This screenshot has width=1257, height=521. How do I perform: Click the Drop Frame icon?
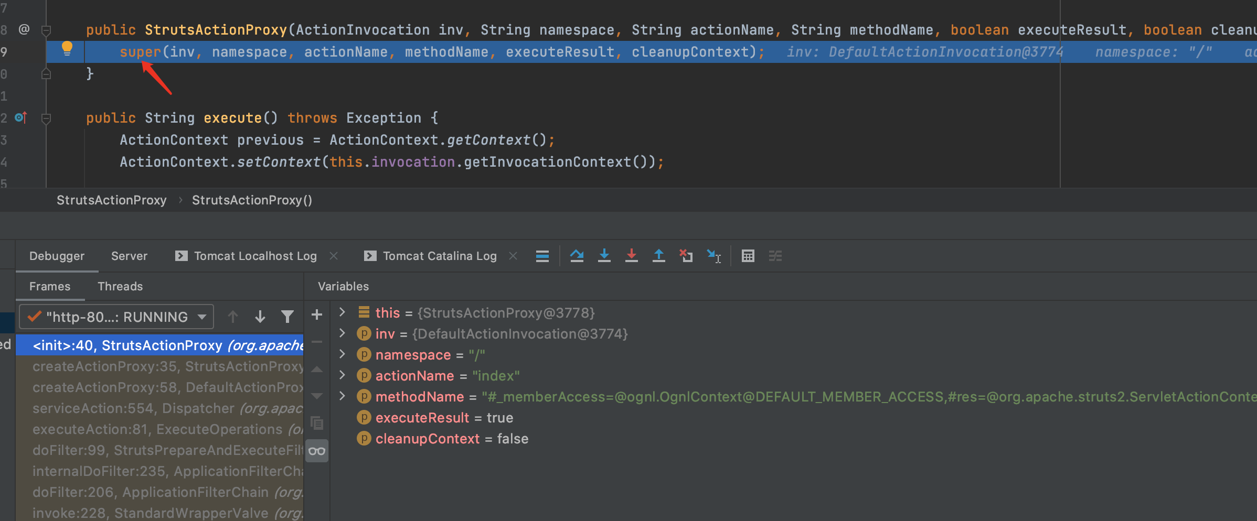[686, 256]
